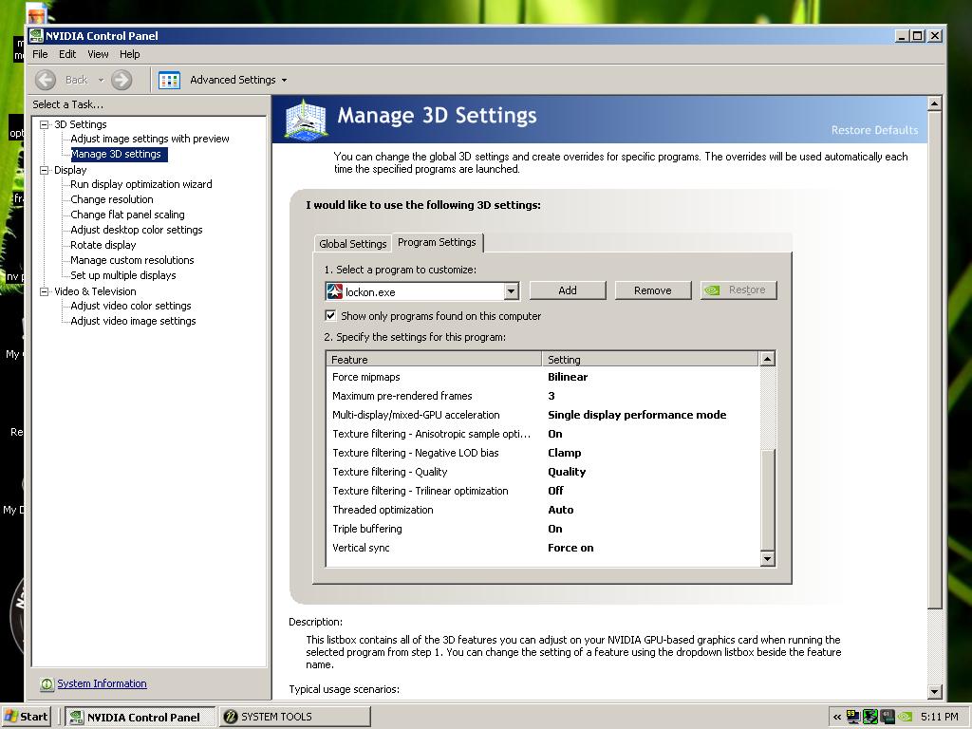Switch to the Global Settings tab
Screen dimensions: 972x729
(353, 244)
